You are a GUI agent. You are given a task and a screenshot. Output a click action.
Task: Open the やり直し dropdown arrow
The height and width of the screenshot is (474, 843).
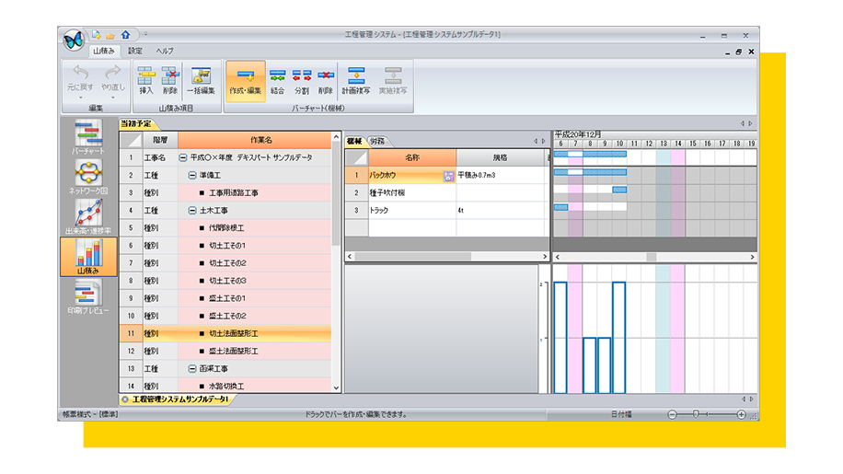click(113, 98)
